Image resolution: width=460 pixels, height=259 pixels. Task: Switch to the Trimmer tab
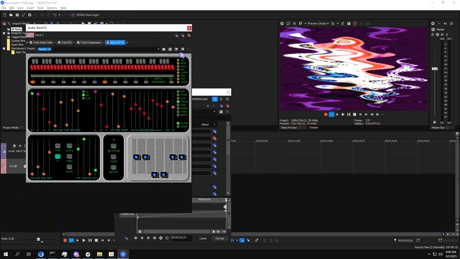point(313,128)
